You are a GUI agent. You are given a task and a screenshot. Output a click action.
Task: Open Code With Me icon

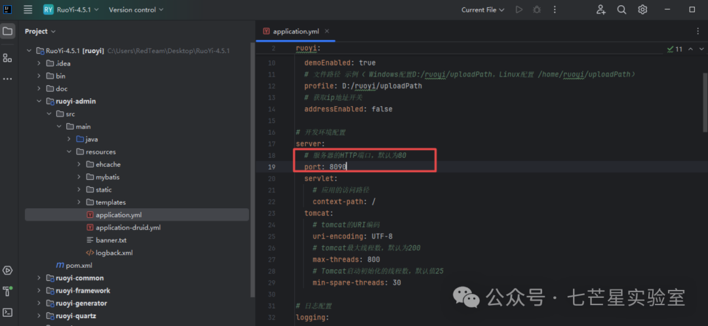click(x=600, y=9)
